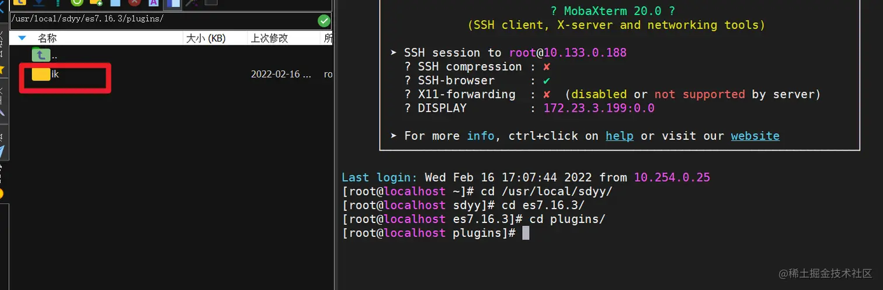
Task: Click the new file icon in toolbar
Action: click(115, 2)
